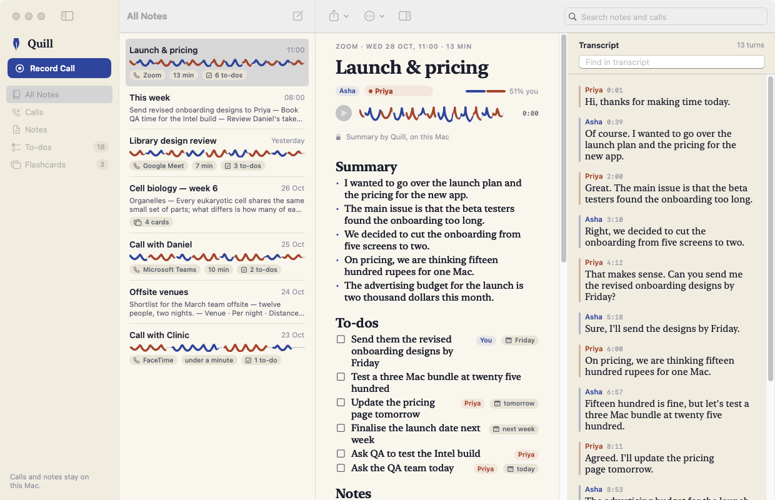Click the '3 to-dos' badge
Screen dimensions: 775x500
tap(243, 166)
